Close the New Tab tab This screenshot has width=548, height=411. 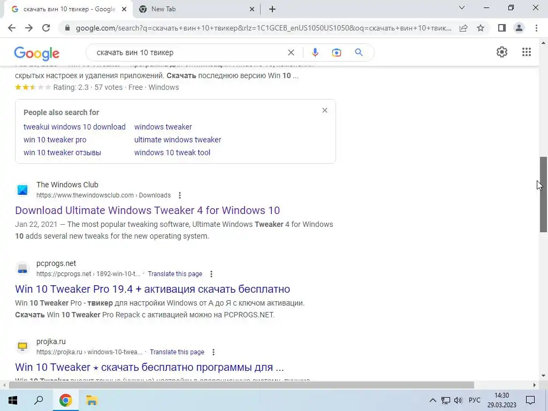pos(252,10)
